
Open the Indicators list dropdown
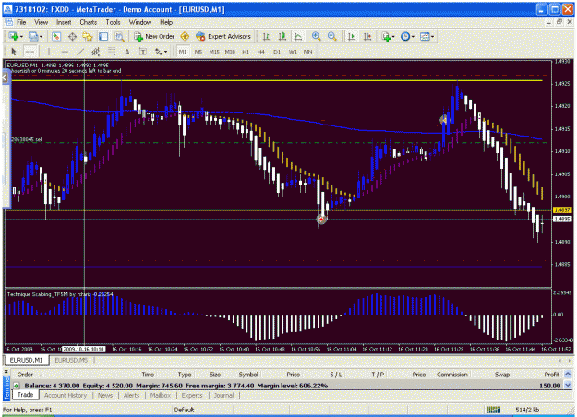point(389,36)
